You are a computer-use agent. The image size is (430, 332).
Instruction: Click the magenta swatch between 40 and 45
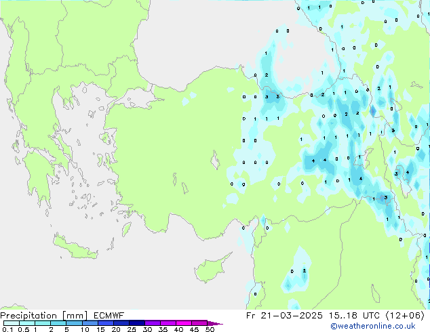[184, 323]
